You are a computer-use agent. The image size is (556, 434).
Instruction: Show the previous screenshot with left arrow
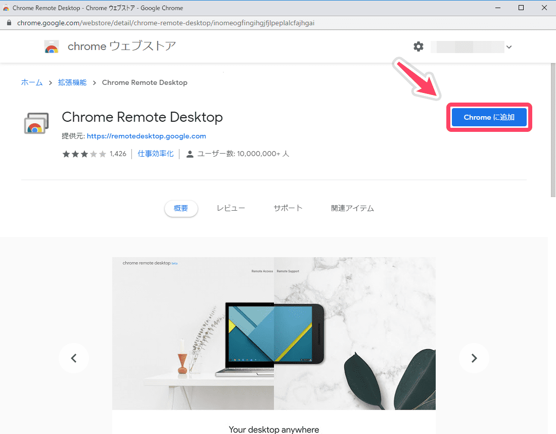(x=74, y=358)
